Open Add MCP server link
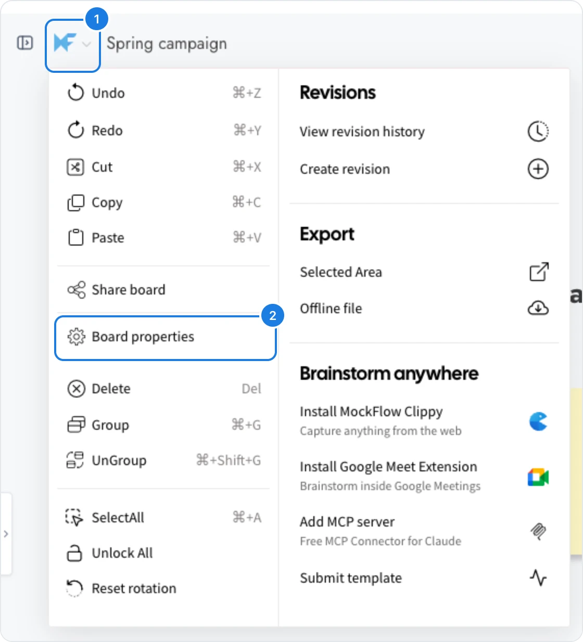Screen dimensions: 583x642 [x=347, y=522]
